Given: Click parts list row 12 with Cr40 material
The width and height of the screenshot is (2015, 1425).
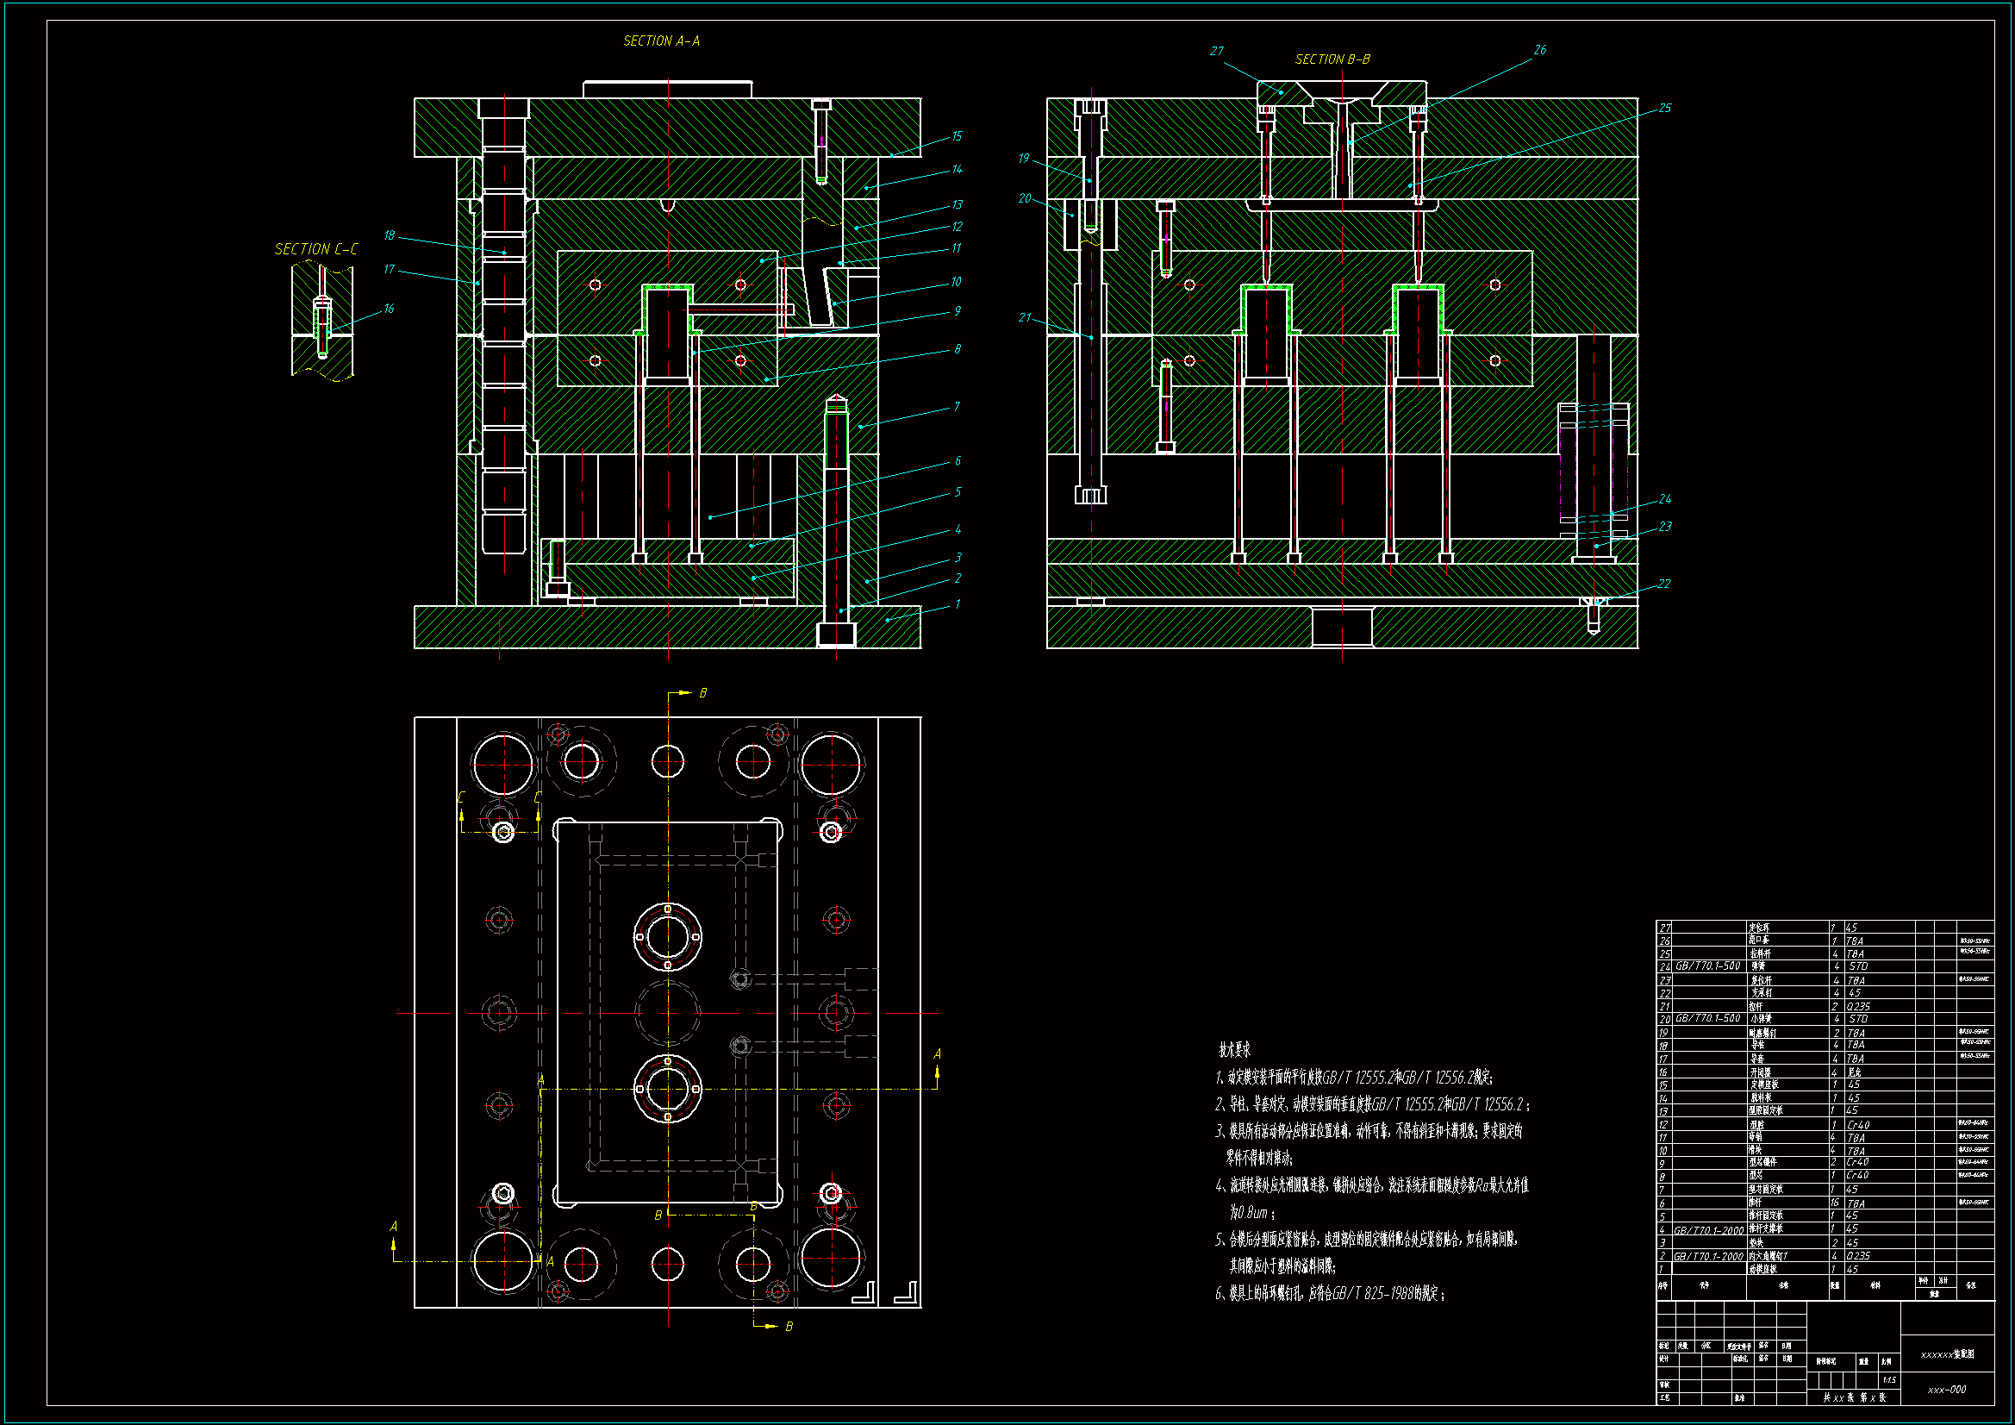Looking at the screenshot, I should tap(1857, 1125).
